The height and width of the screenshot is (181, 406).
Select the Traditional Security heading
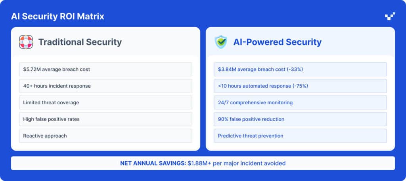(80, 42)
